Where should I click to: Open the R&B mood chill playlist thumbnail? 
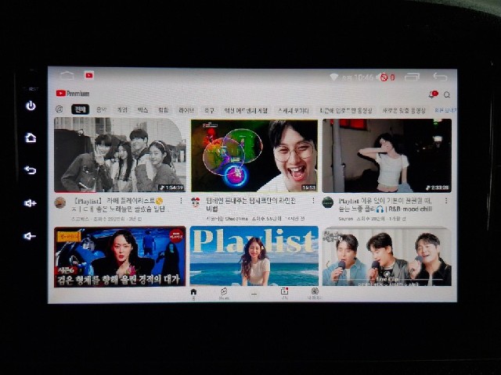pos(387,155)
